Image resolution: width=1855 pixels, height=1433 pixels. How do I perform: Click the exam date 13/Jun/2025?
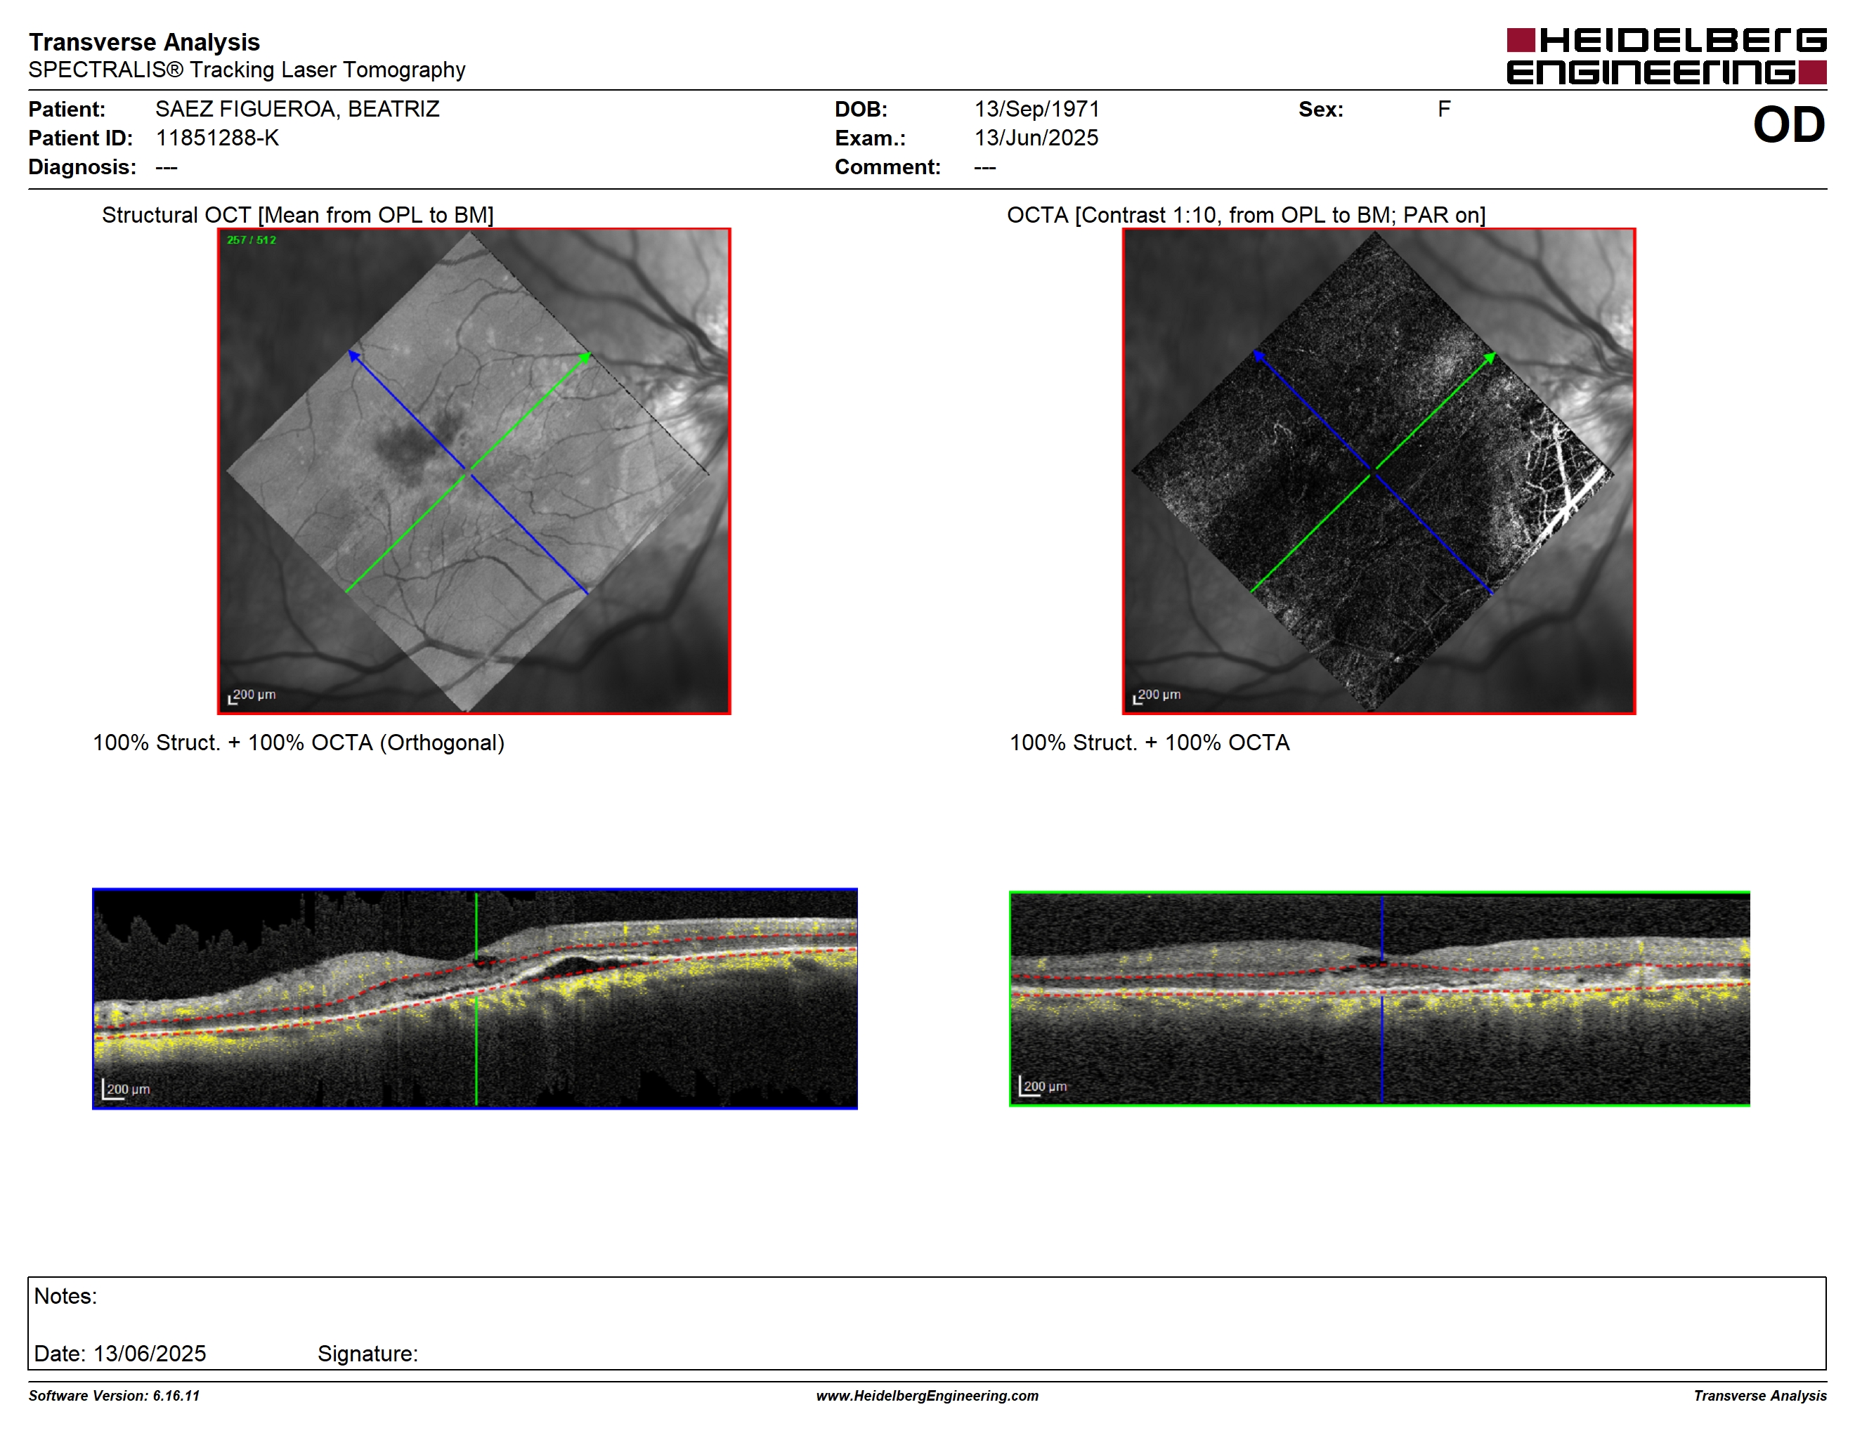point(1036,138)
